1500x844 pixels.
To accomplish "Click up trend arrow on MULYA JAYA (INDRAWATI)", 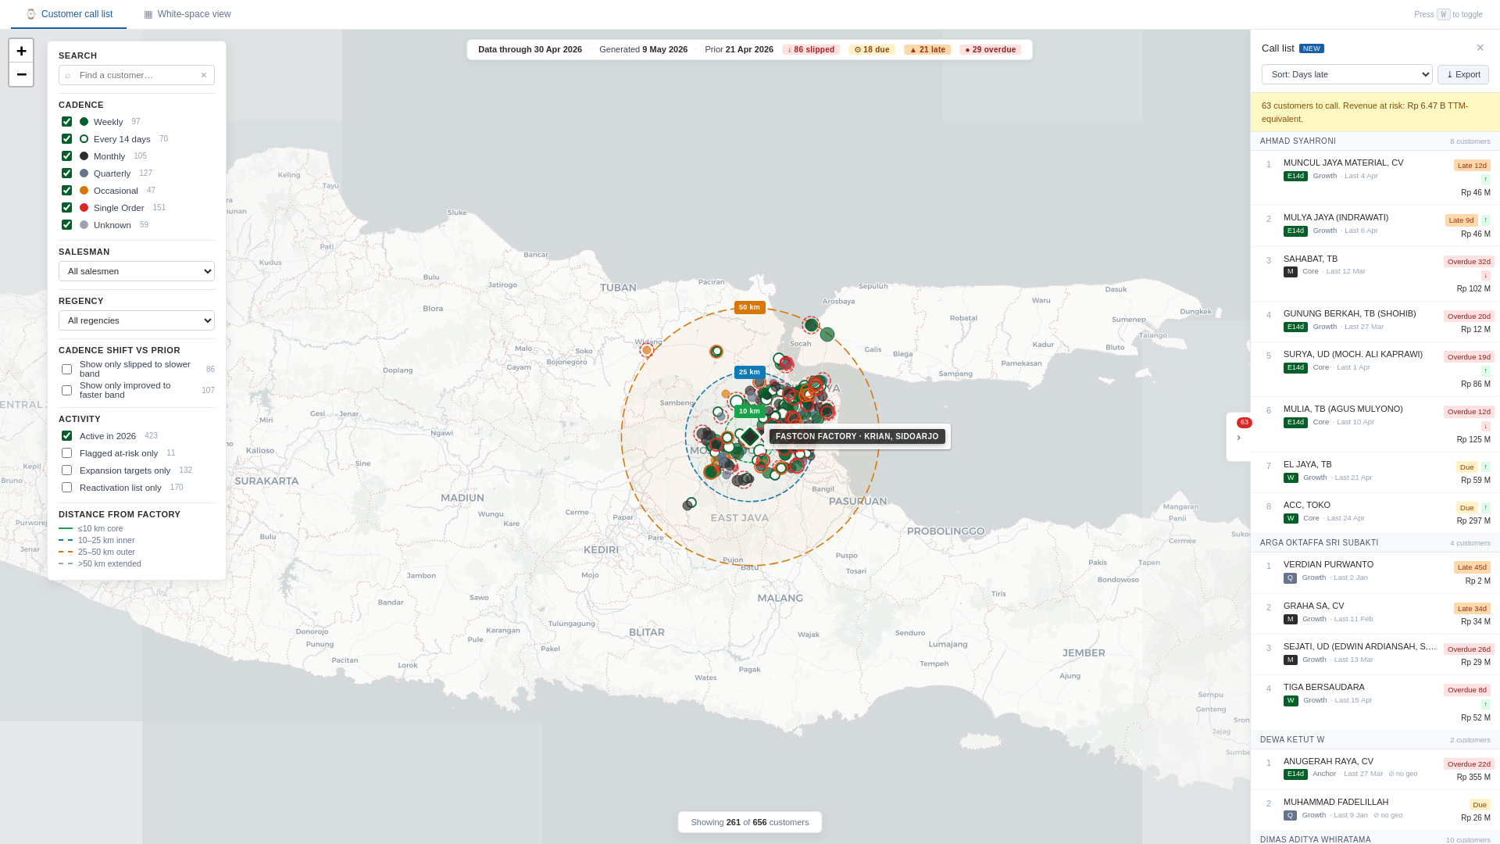I will click(x=1486, y=220).
